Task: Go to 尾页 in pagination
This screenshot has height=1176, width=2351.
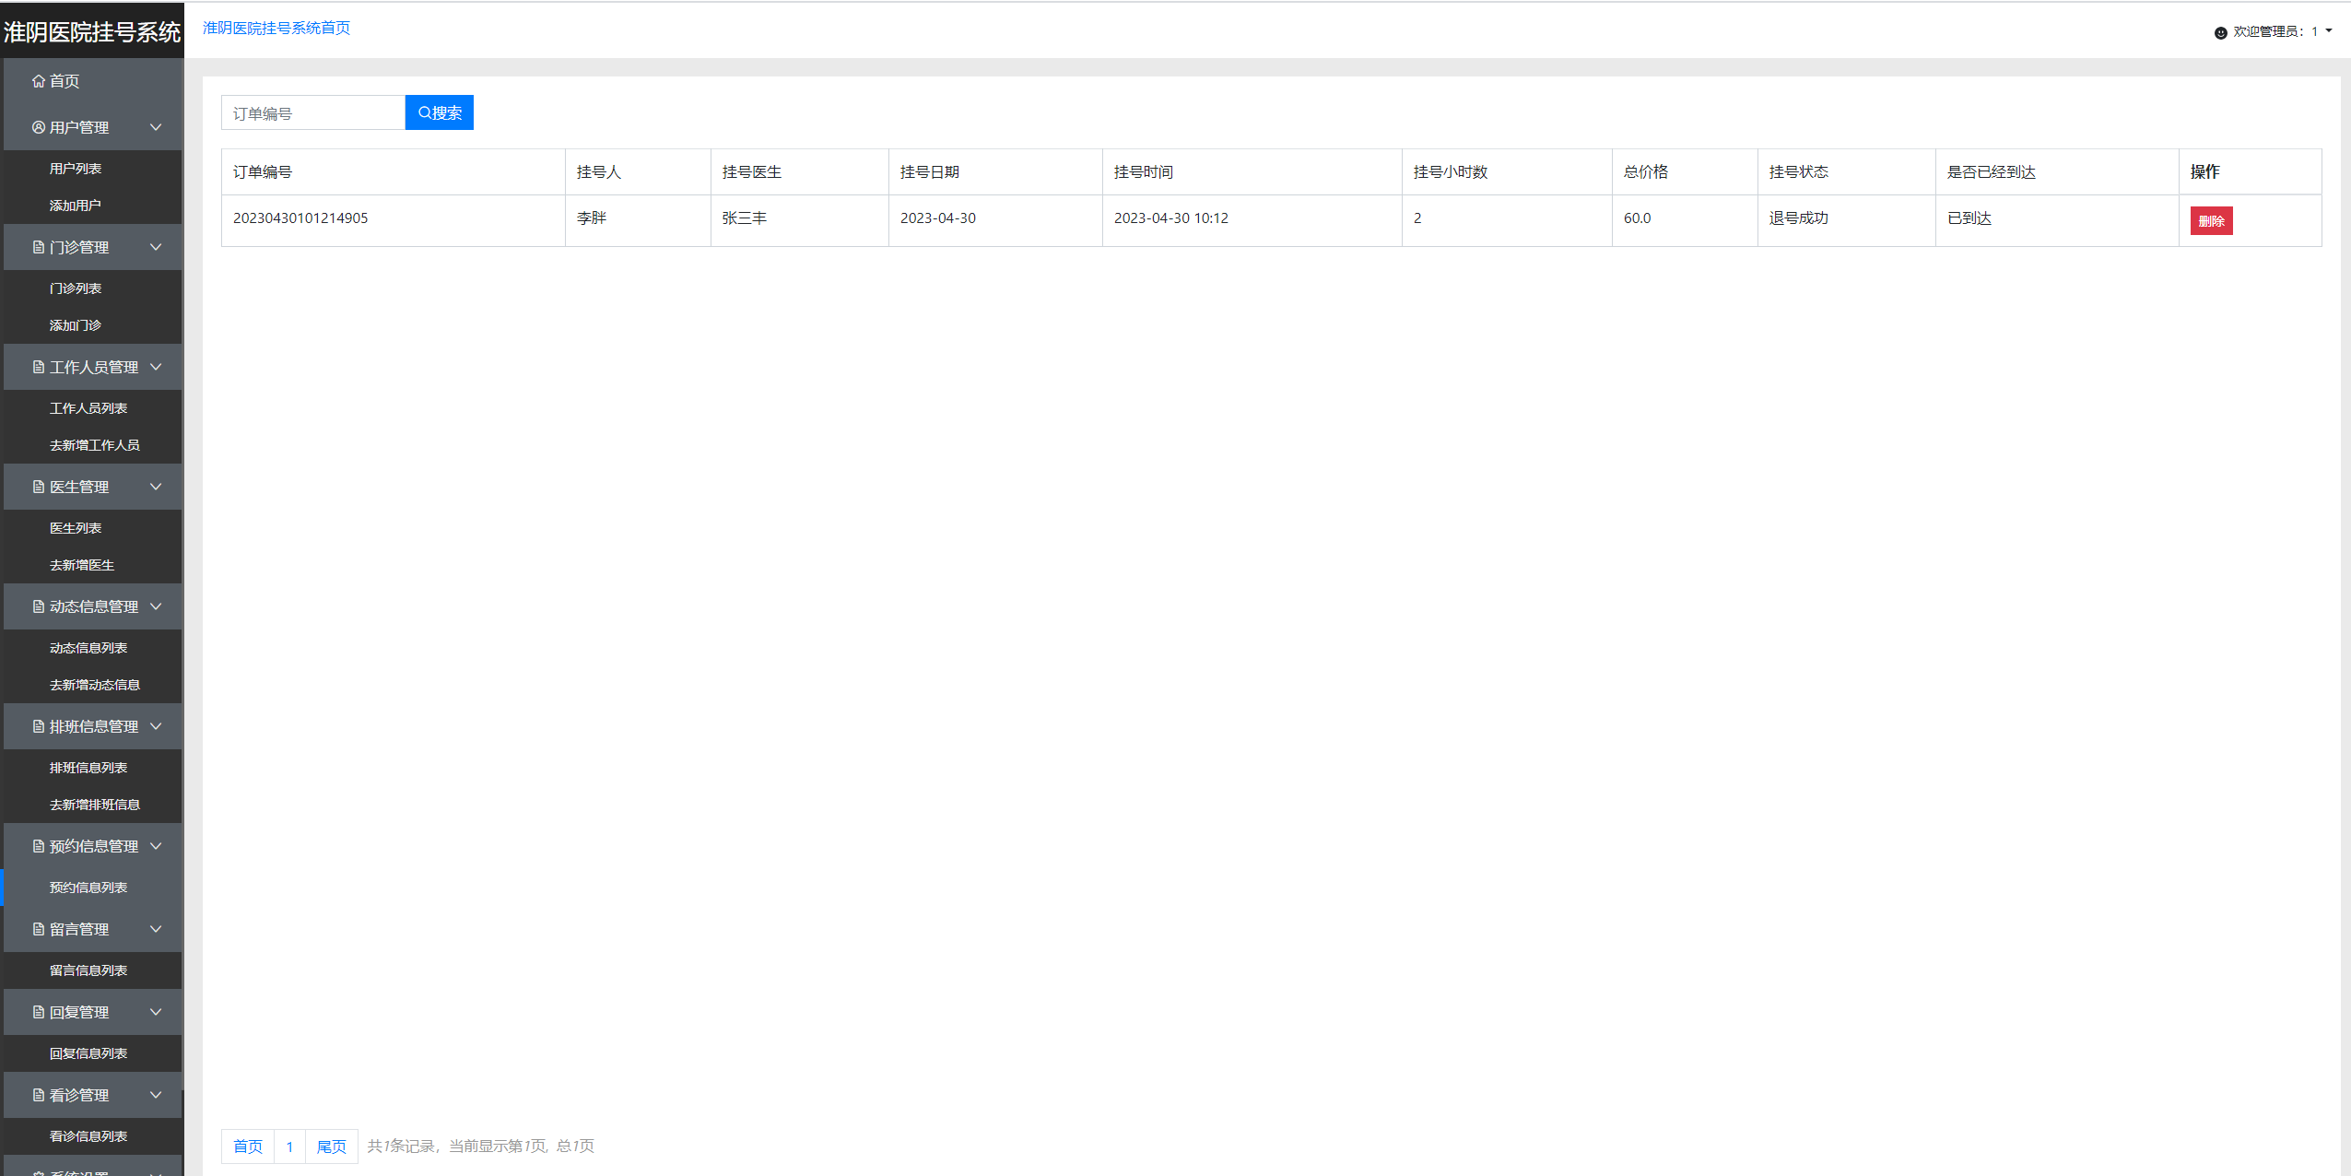Action: click(331, 1147)
